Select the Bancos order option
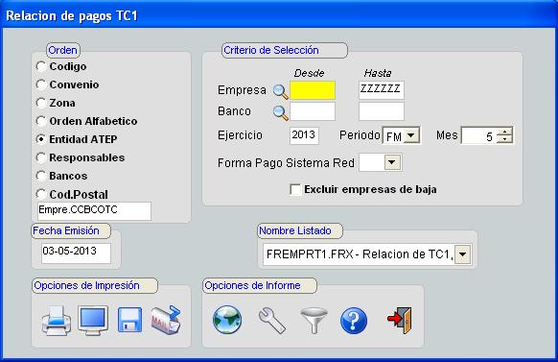558x362 pixels. (41, 176)
